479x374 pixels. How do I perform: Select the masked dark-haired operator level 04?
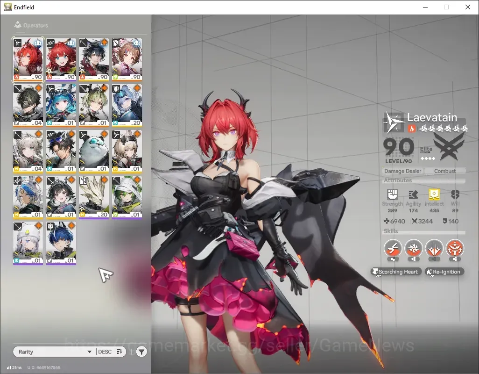[28, 106]
